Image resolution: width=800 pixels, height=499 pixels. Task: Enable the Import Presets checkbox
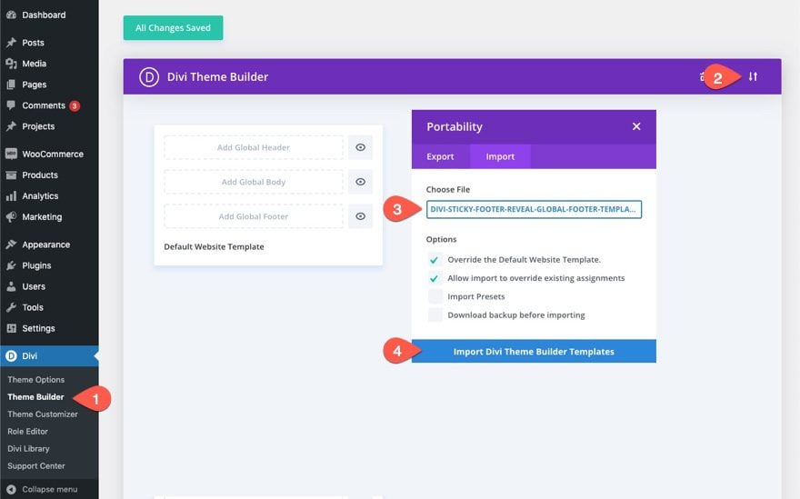pos(435,296)
